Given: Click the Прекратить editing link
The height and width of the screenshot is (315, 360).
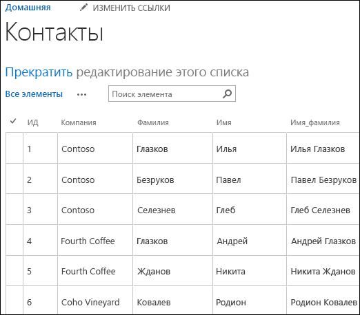Looking at the screenshot, I should [x=39, y=72].
